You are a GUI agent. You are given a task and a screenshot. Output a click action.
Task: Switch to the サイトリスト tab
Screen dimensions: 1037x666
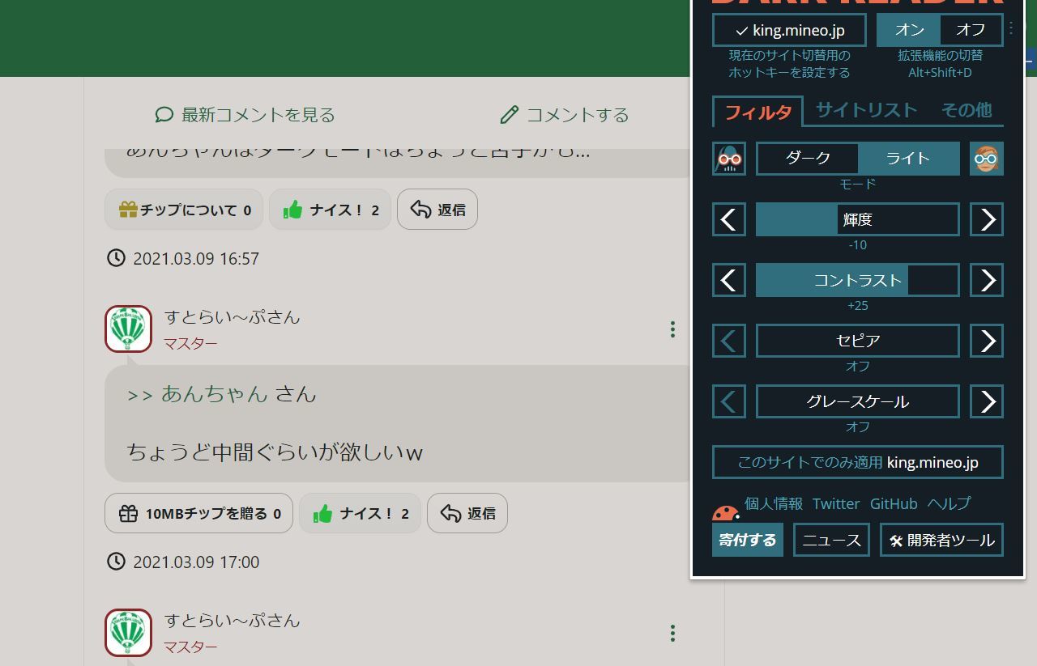tap(866, 110)
